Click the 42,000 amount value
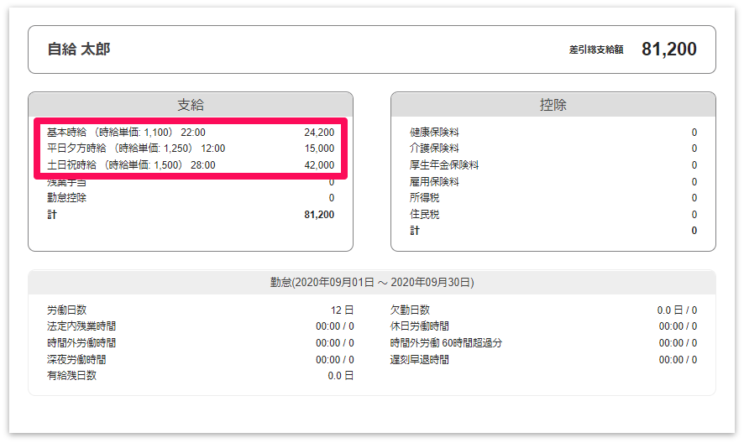744x443 pixels. (x=319, y=165)
